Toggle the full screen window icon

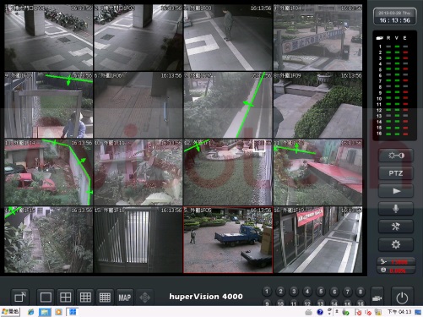20,297
